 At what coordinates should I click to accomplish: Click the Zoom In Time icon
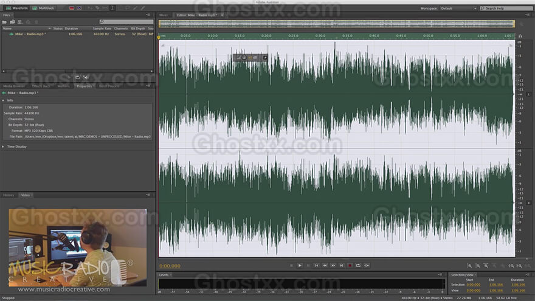tap(486, 266)
